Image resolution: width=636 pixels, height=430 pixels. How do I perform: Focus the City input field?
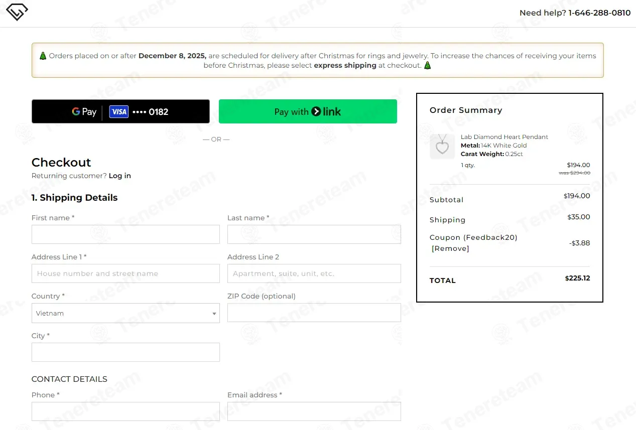(125, 352)
